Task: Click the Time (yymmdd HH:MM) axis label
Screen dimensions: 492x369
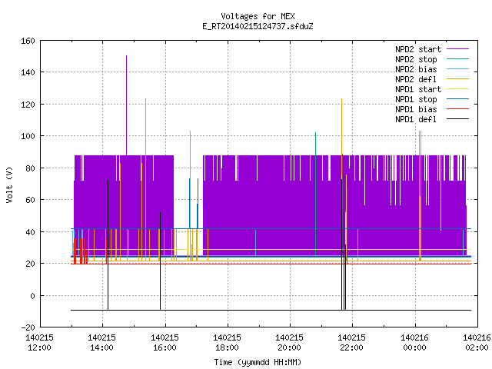Action: click(258, 362)
